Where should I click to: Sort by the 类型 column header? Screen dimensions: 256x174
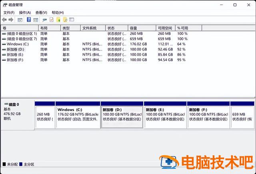(x=70, y=28)
